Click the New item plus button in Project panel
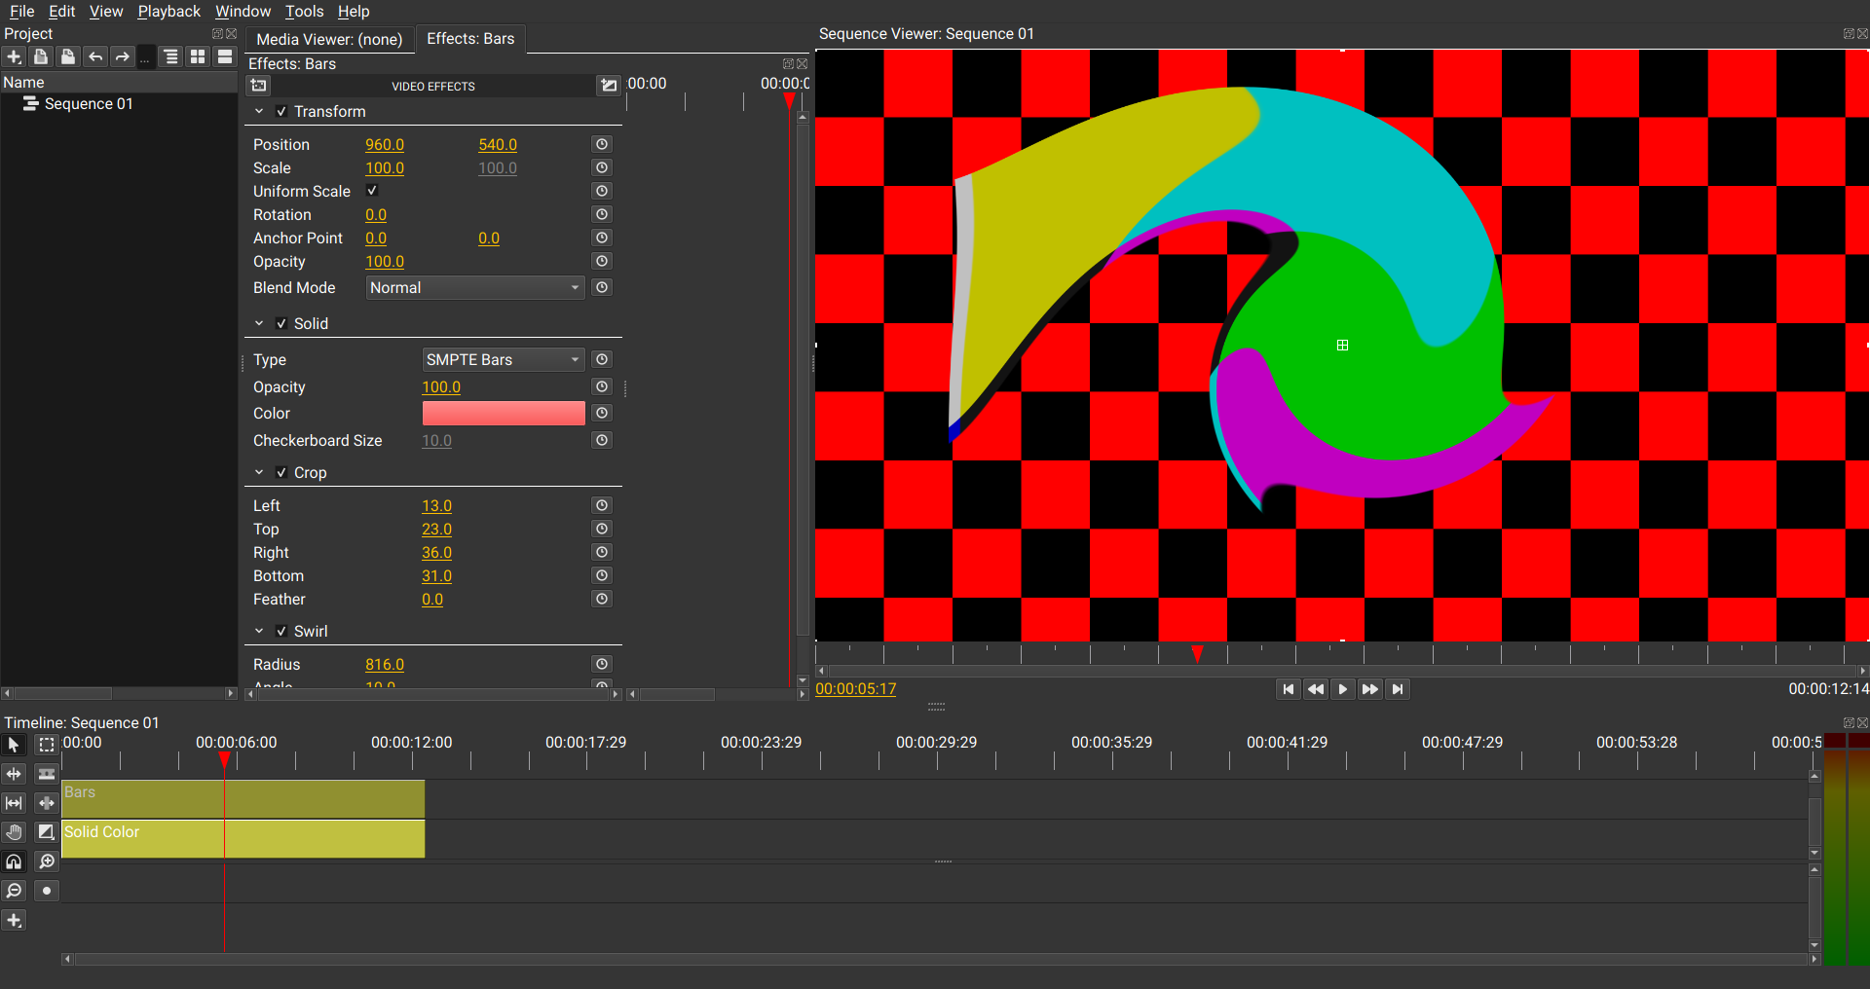1870x989 pixels. click(14, 56)
